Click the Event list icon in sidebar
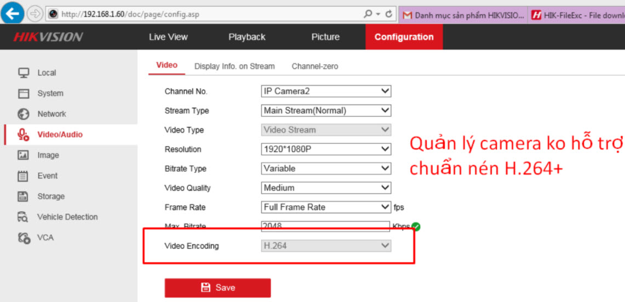The width and height of the screenshot is (625, 302). coord(24,176)
